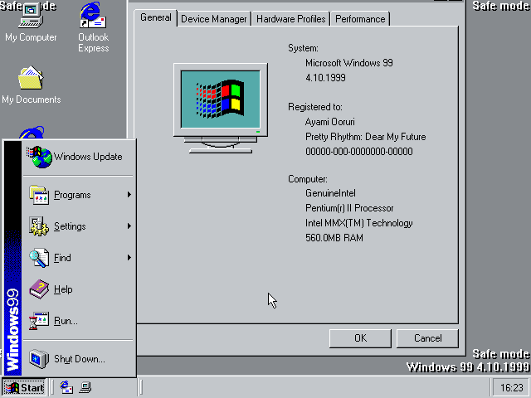Click the Find magnifier icon

[39, 258]
